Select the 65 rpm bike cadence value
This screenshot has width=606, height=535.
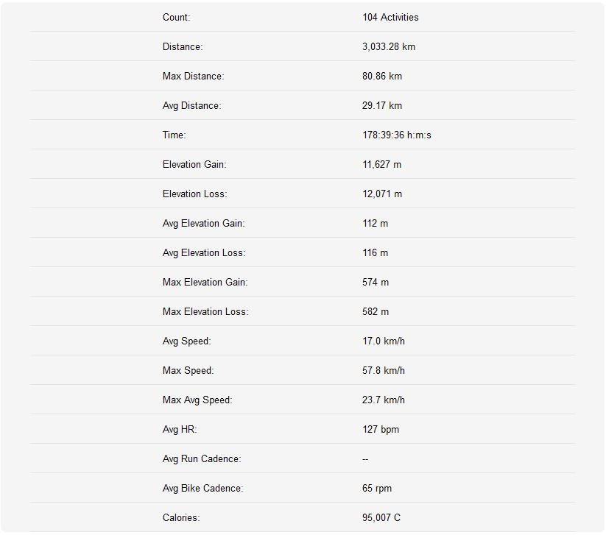click(377, 488)
